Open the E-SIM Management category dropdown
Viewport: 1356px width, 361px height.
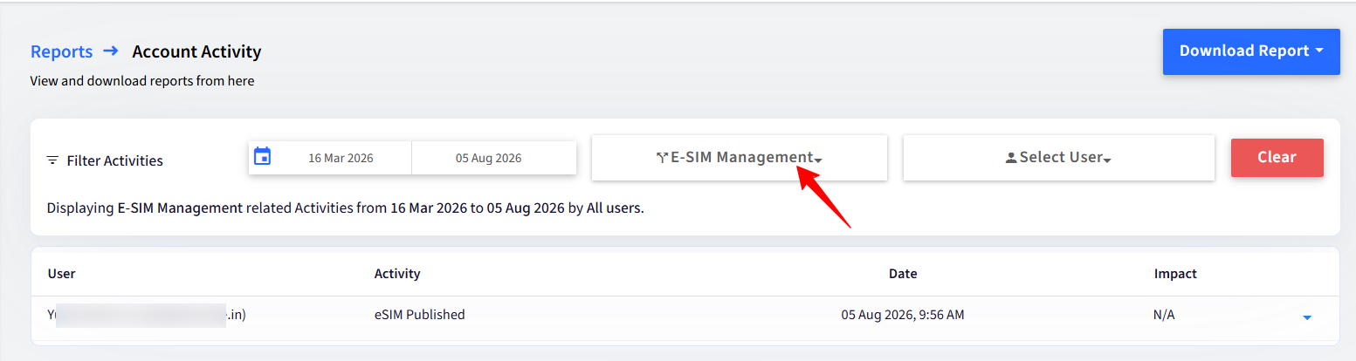coord(740,158)
